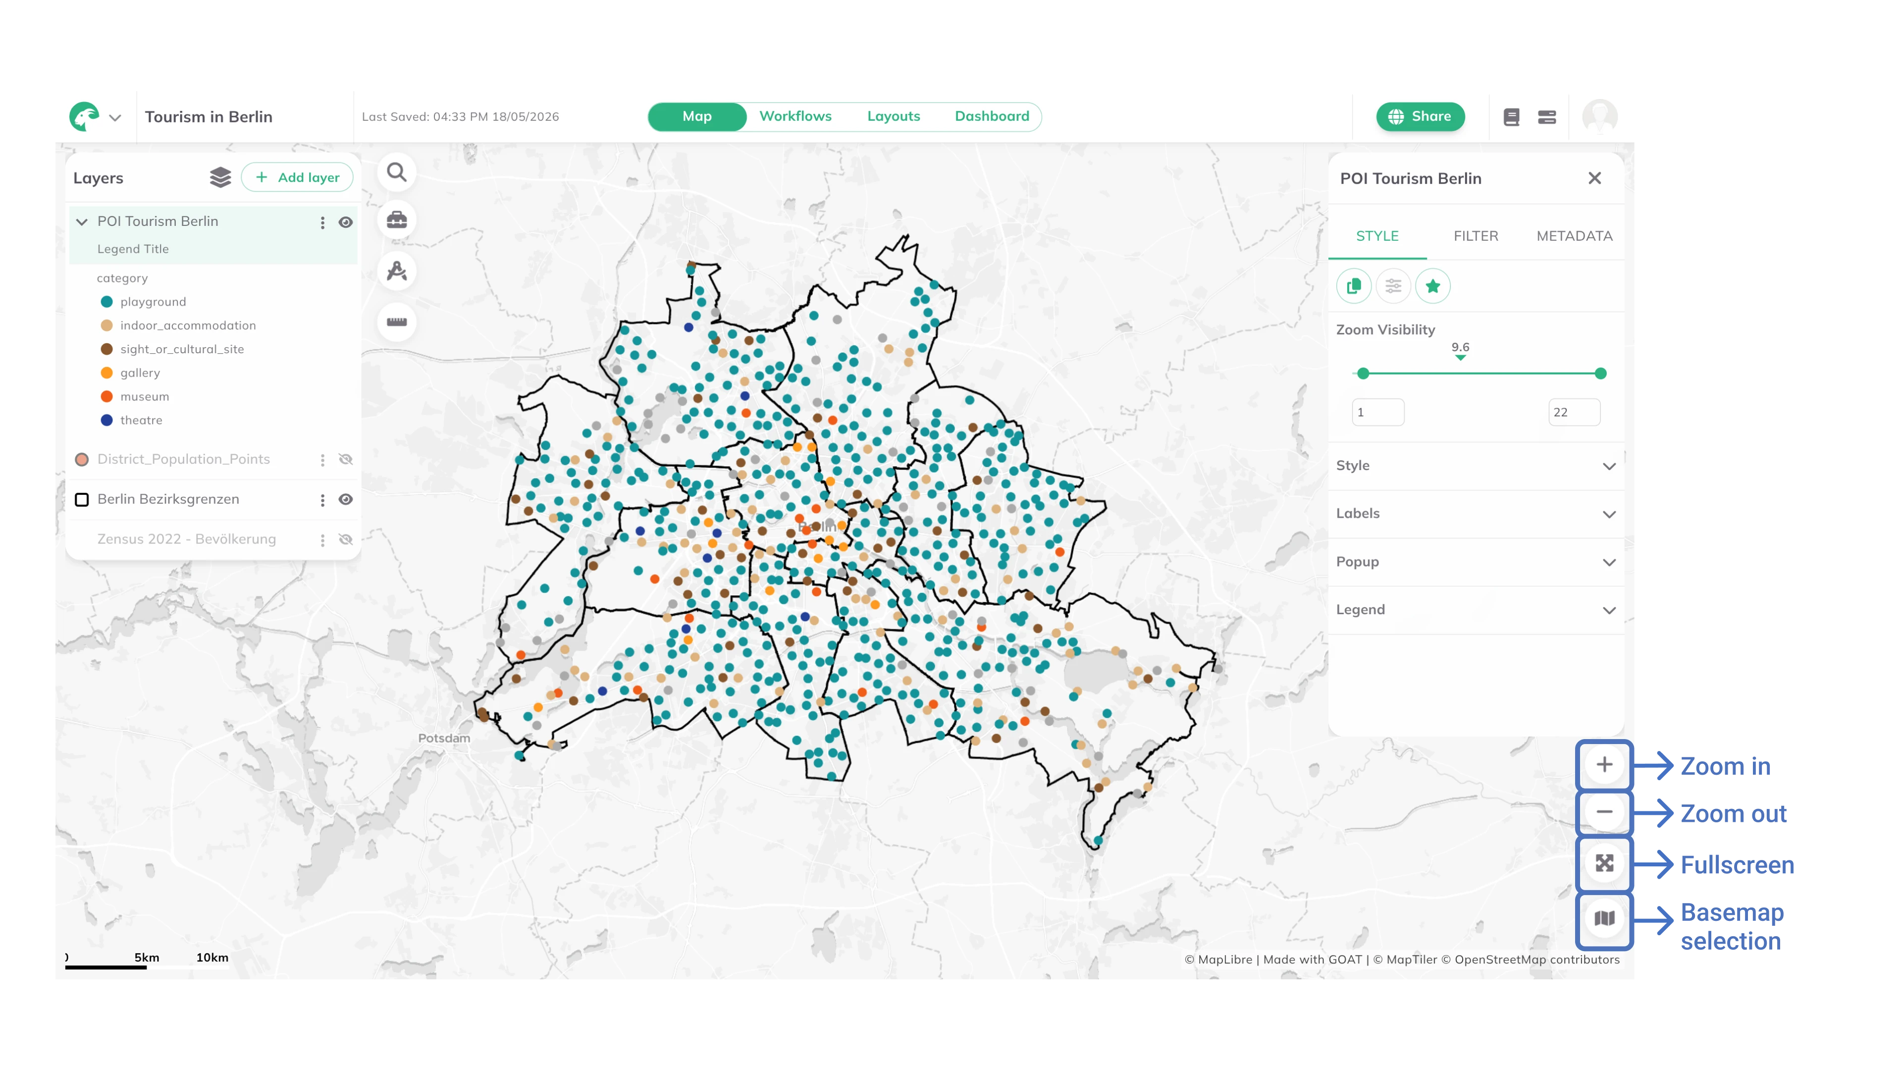This screenshot has height=1070, width=1902.
Task: Zoom out on the map
Action: coord(1604,812)
